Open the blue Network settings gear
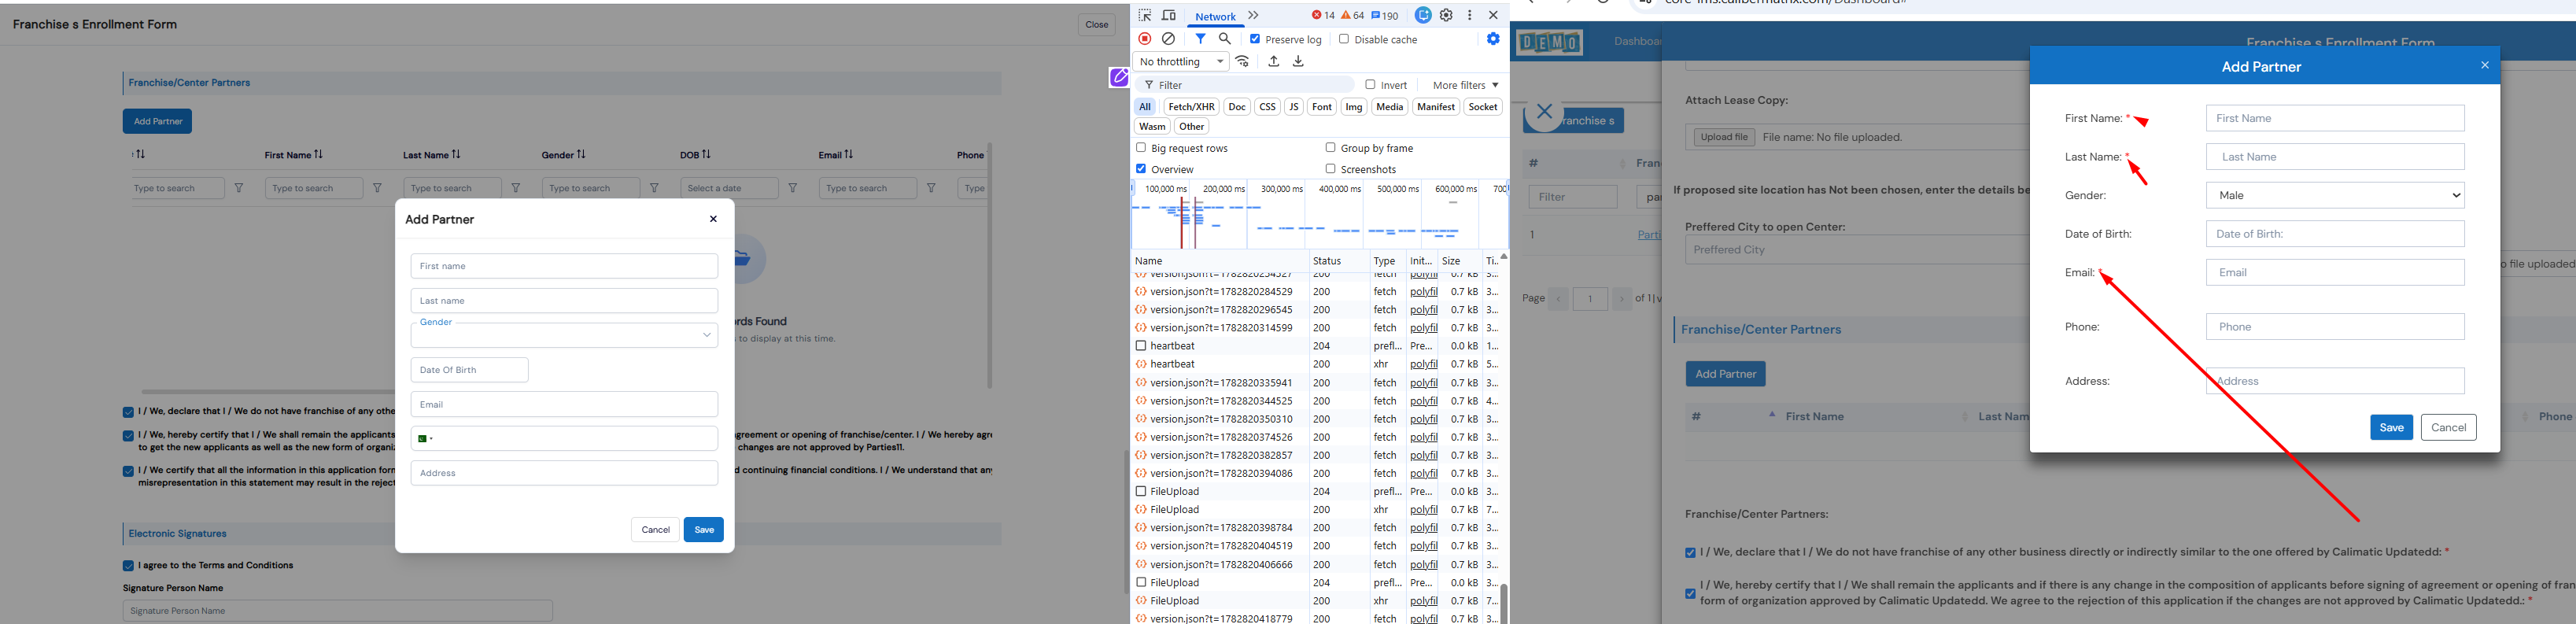The height and width of the screenshot is (624, 2576). pyautogui.click(x=1493, y=39)
